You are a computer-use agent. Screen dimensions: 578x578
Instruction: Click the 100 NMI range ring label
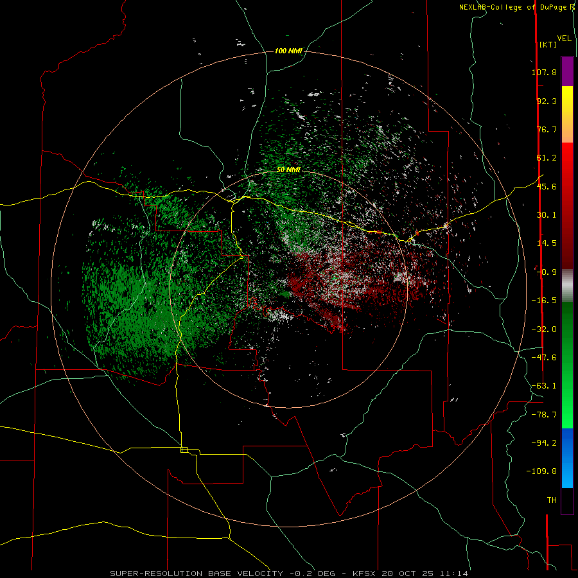[288, 51]
